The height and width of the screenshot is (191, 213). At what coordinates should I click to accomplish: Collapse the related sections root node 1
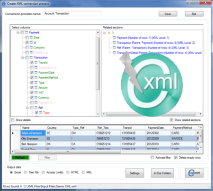[104, 33]
